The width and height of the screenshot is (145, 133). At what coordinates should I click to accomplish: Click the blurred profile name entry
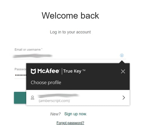click(x=59, y=96)
